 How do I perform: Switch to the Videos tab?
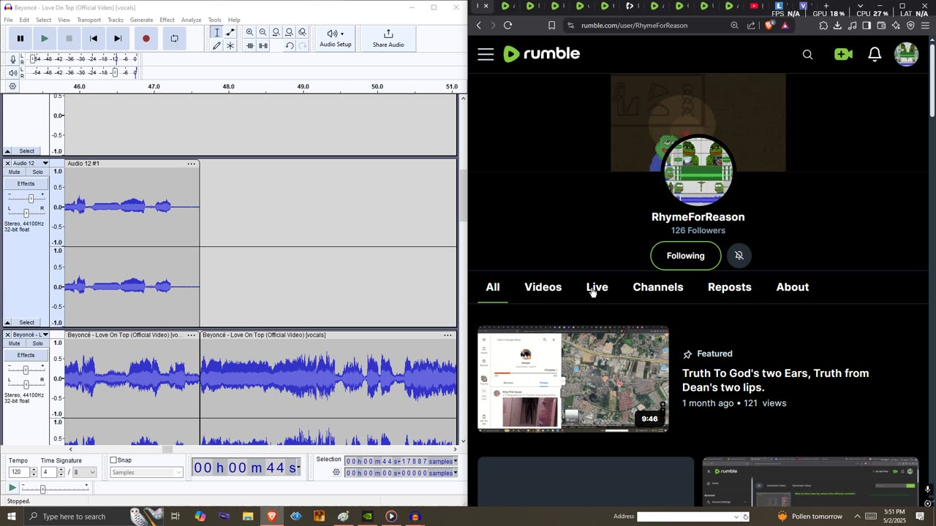[543, 287]
